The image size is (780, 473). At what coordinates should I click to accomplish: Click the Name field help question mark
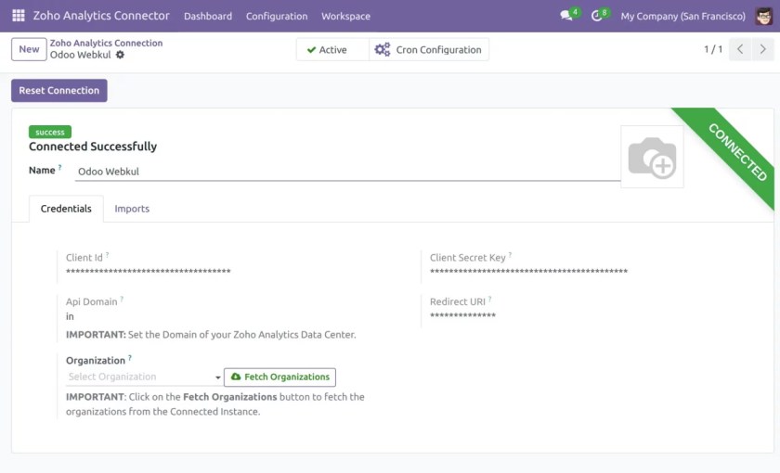[59, 168]
